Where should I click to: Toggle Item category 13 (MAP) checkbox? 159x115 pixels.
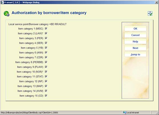click(46, 86)
